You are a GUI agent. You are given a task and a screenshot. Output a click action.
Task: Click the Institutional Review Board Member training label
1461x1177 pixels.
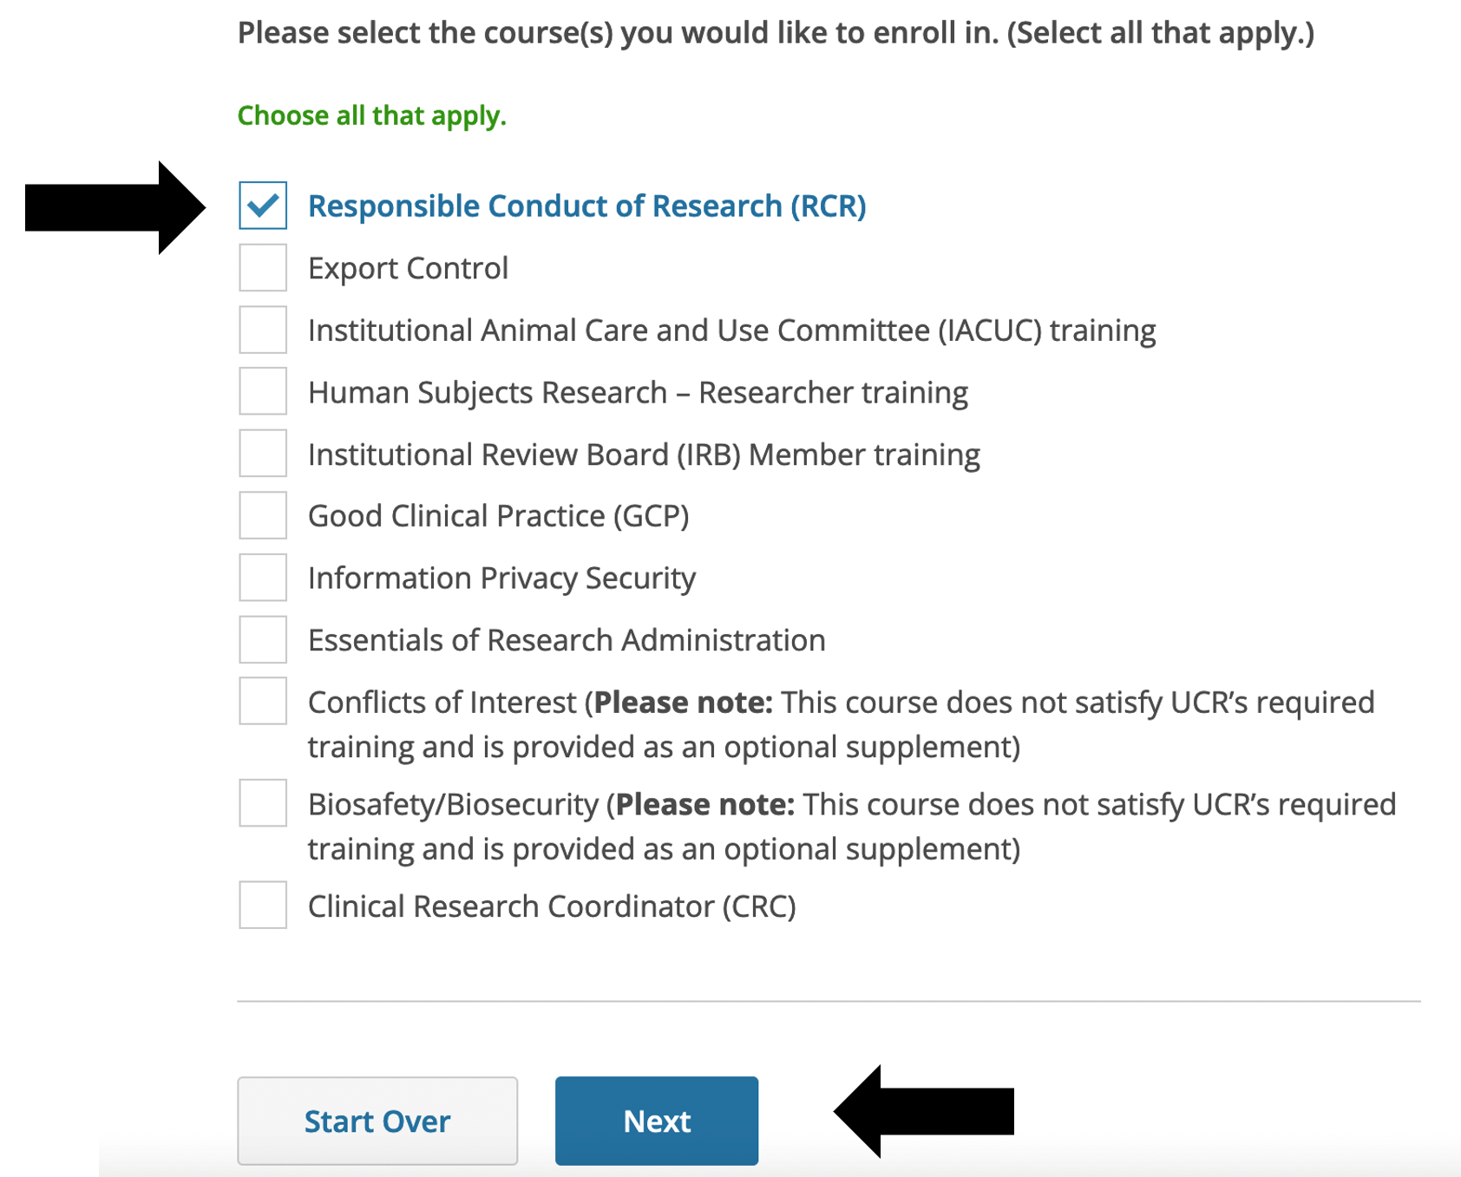click(644, 454)
